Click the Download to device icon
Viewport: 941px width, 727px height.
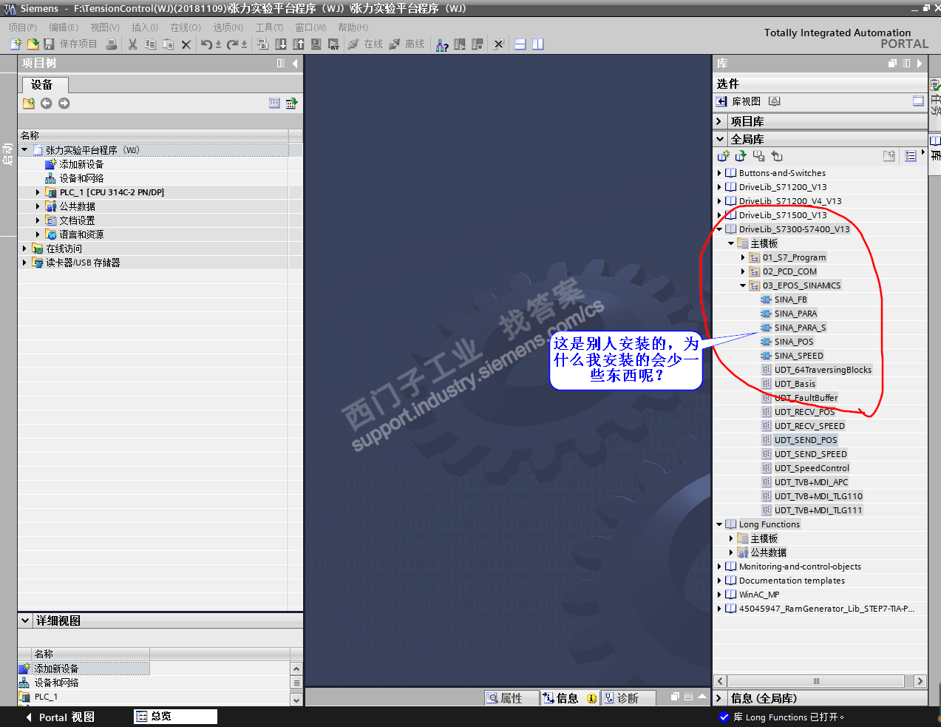click(281, 44)
